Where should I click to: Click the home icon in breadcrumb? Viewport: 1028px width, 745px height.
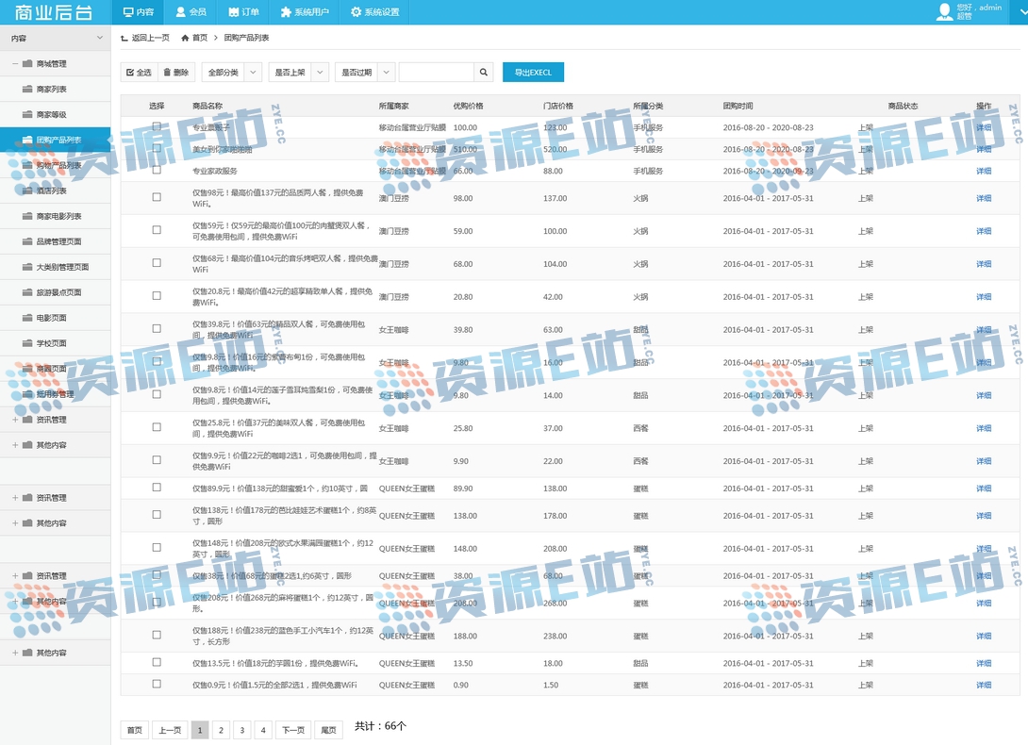coord(185,38)
